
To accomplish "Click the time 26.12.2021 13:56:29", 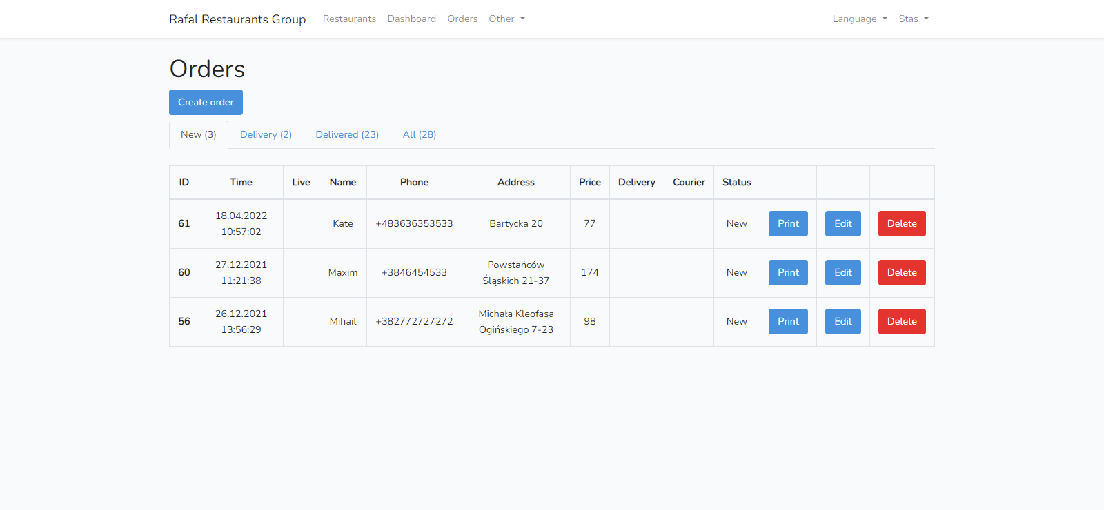I will pyautogui.click(x=241, y=321).
